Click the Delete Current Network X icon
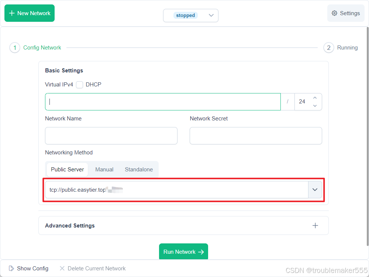Image resolution: width=369 pixels, height=277 pixels. [x=62, y=269]
